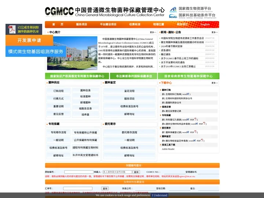Image resolution: width=264 pixels, height=198 pixels.
Task: Click the 布达佩斯条约国际保藏单位 banner
Action: tap(134, 76)
